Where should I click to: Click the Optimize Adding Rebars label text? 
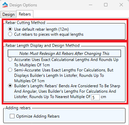click(38, 116)
